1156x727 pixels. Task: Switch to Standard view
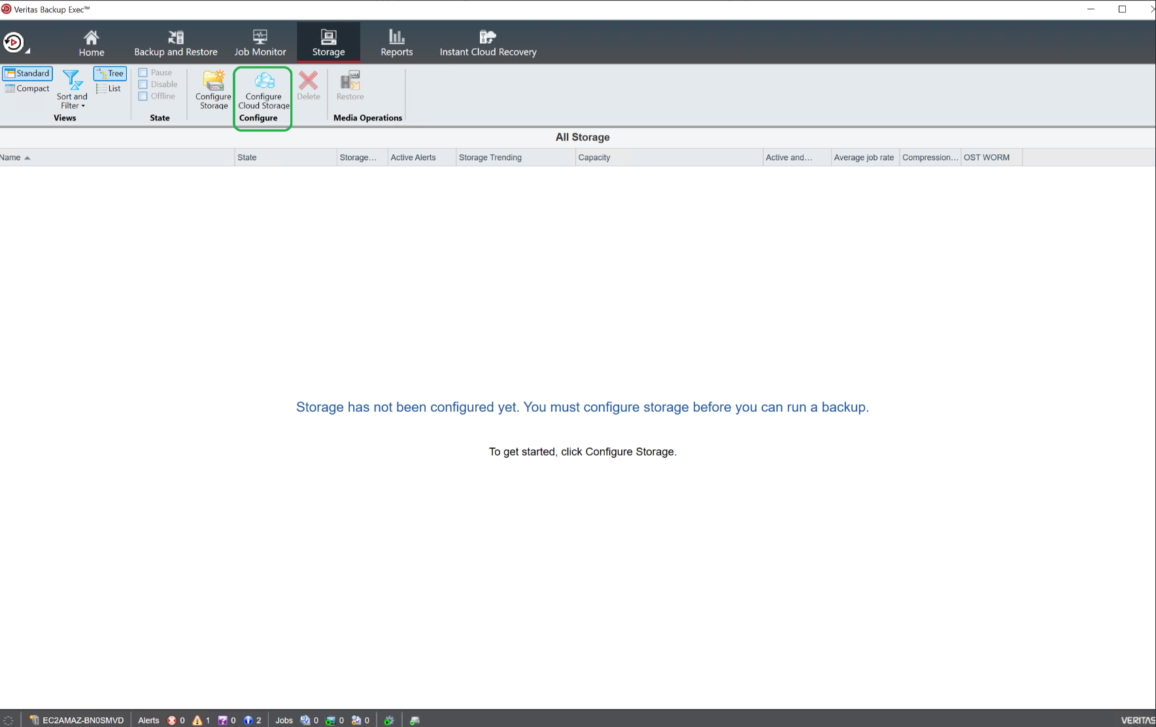pos(27,73)
